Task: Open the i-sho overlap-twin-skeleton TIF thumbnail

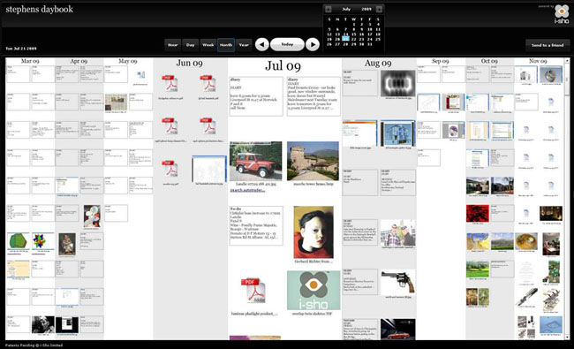Action: tap(313, 291)
